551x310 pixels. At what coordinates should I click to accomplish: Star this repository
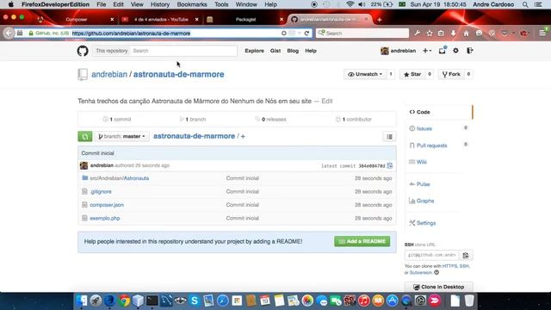(x=412, y=74)
